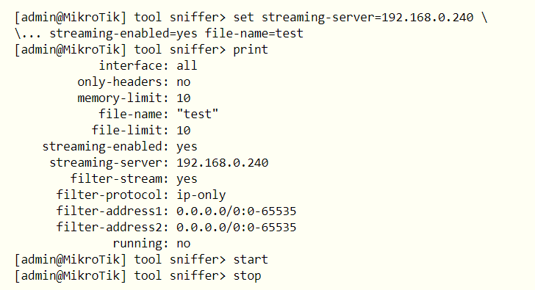Click the running value no
535x290 pixels.
(183, 244)
